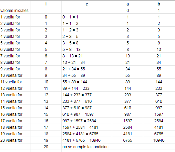Select the b cell in row '14 vuelta for'

pyautogui.click(x=159, y=101)
